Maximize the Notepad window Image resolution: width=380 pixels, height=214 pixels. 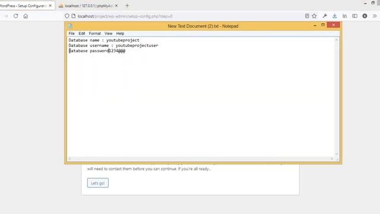323,25
